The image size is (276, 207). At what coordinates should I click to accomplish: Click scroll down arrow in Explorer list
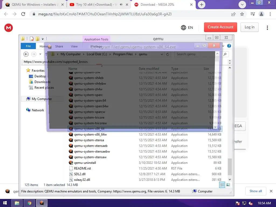(x=230, y=179)
